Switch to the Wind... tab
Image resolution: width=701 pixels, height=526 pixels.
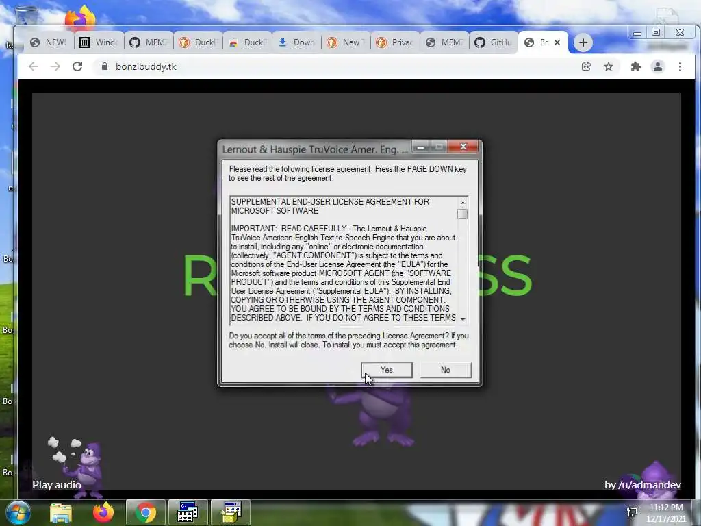coord(99,42)
